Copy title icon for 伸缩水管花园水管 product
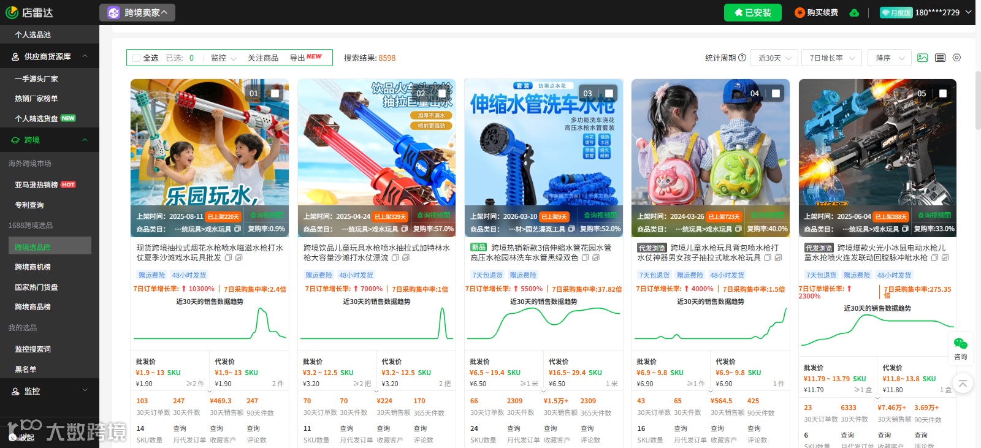 [585, 258]
